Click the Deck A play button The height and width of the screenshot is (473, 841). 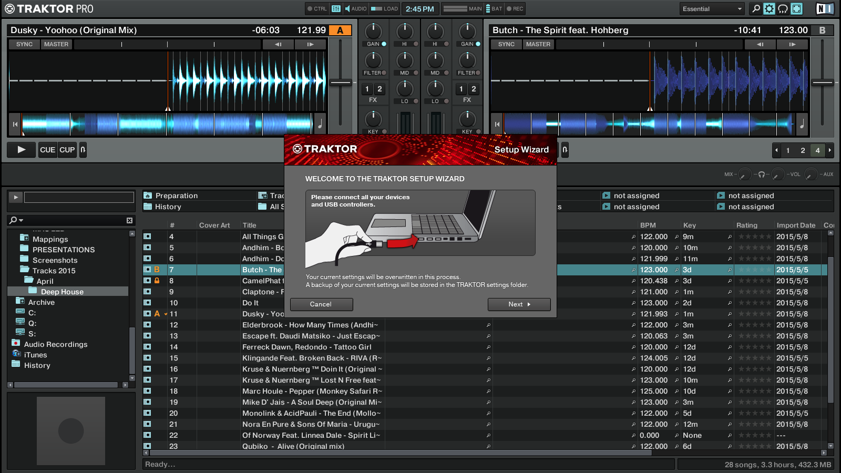click(x=22, y=150)
